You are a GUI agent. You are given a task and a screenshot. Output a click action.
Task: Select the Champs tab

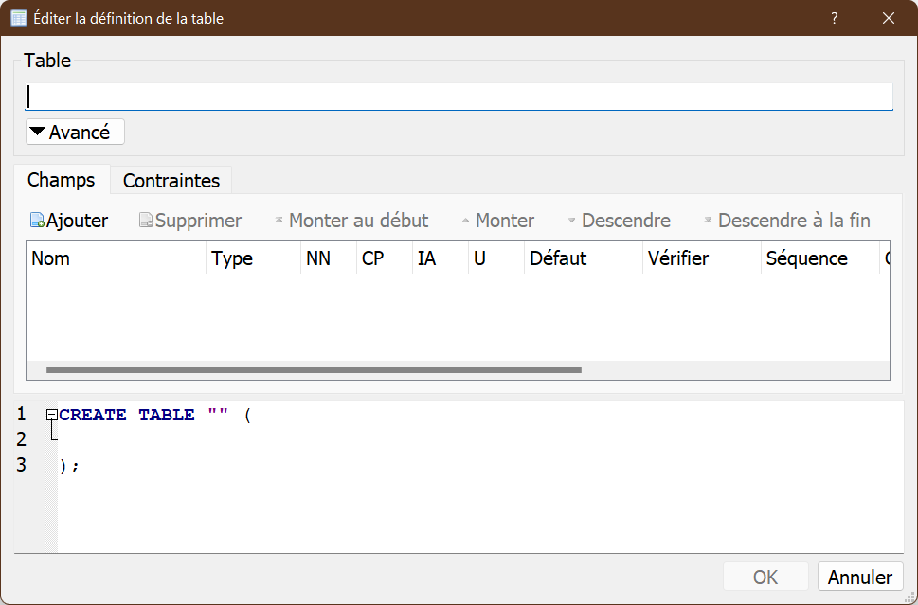[x=62, y=180]
